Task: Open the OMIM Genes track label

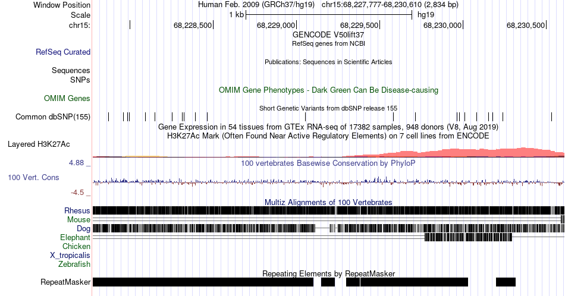Action: tap(67, 98)
